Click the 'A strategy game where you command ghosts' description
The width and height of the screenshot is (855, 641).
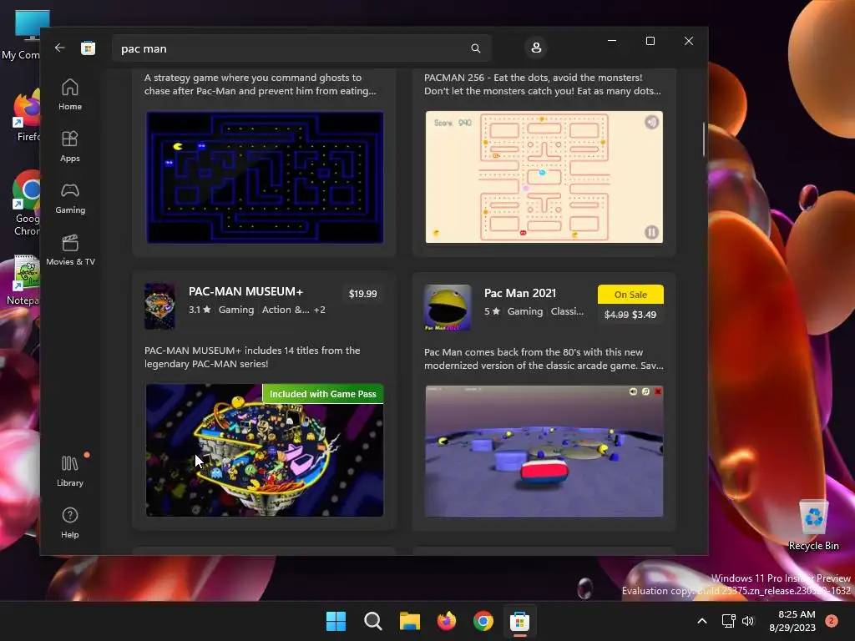pos(261,84)
